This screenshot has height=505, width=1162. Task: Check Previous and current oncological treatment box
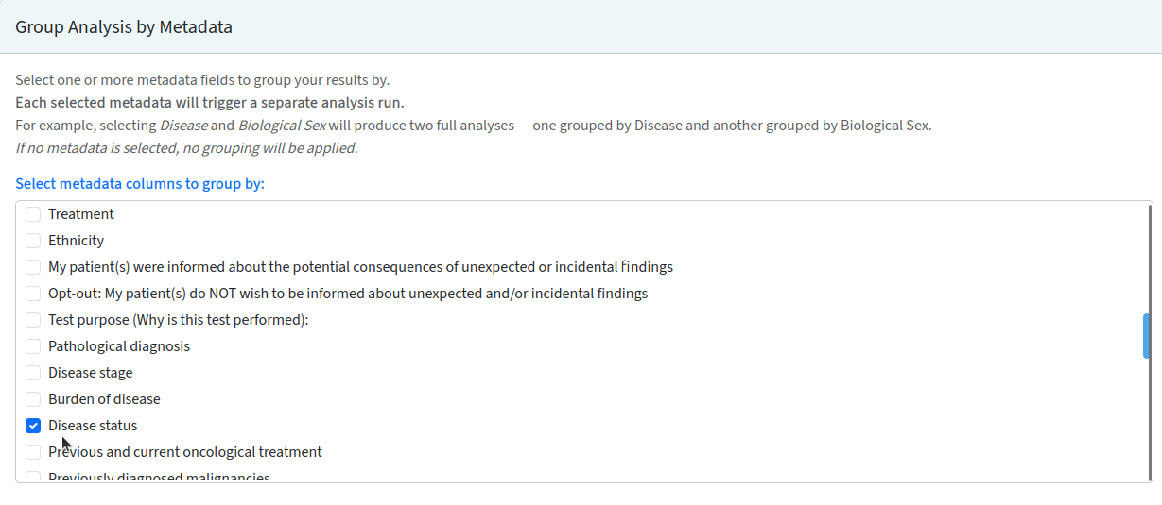(x=33, y=452)
